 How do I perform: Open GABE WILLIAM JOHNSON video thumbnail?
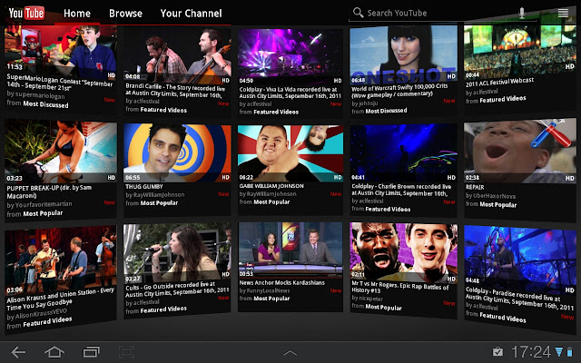coord(290,153)
